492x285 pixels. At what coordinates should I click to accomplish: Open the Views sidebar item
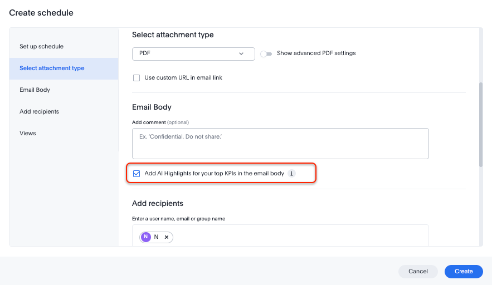[27, 134]
